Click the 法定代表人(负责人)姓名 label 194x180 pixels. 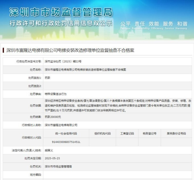(x=27, y=150)
